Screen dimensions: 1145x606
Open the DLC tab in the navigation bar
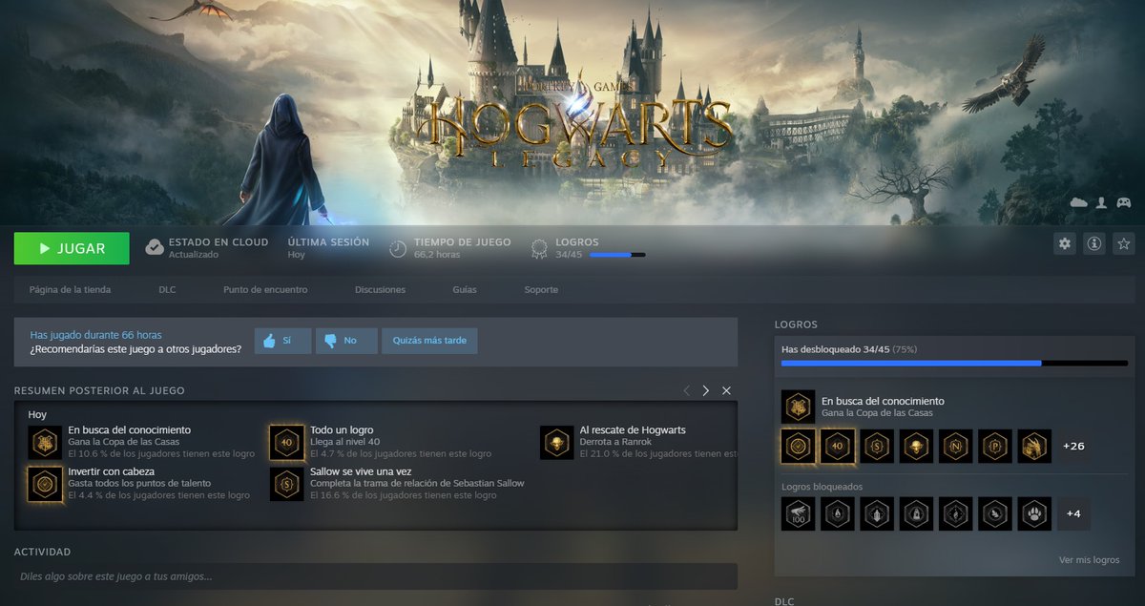click(x=167, y=289)
